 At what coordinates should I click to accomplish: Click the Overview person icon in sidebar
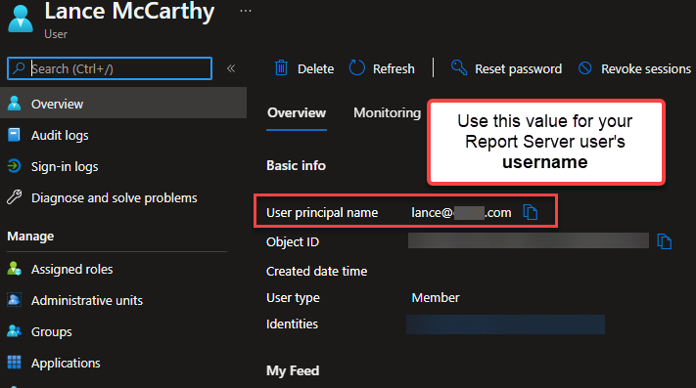15,104
